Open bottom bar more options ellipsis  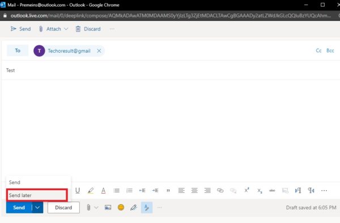coord(159,207)
